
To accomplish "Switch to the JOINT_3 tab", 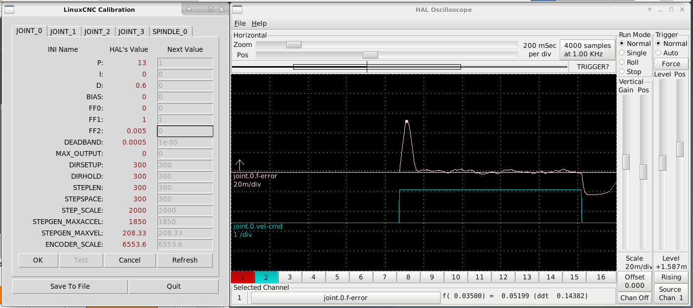I will [x=131, y=32].
